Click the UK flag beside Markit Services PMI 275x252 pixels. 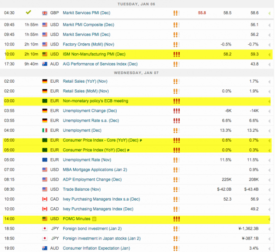tap(45, 13)
